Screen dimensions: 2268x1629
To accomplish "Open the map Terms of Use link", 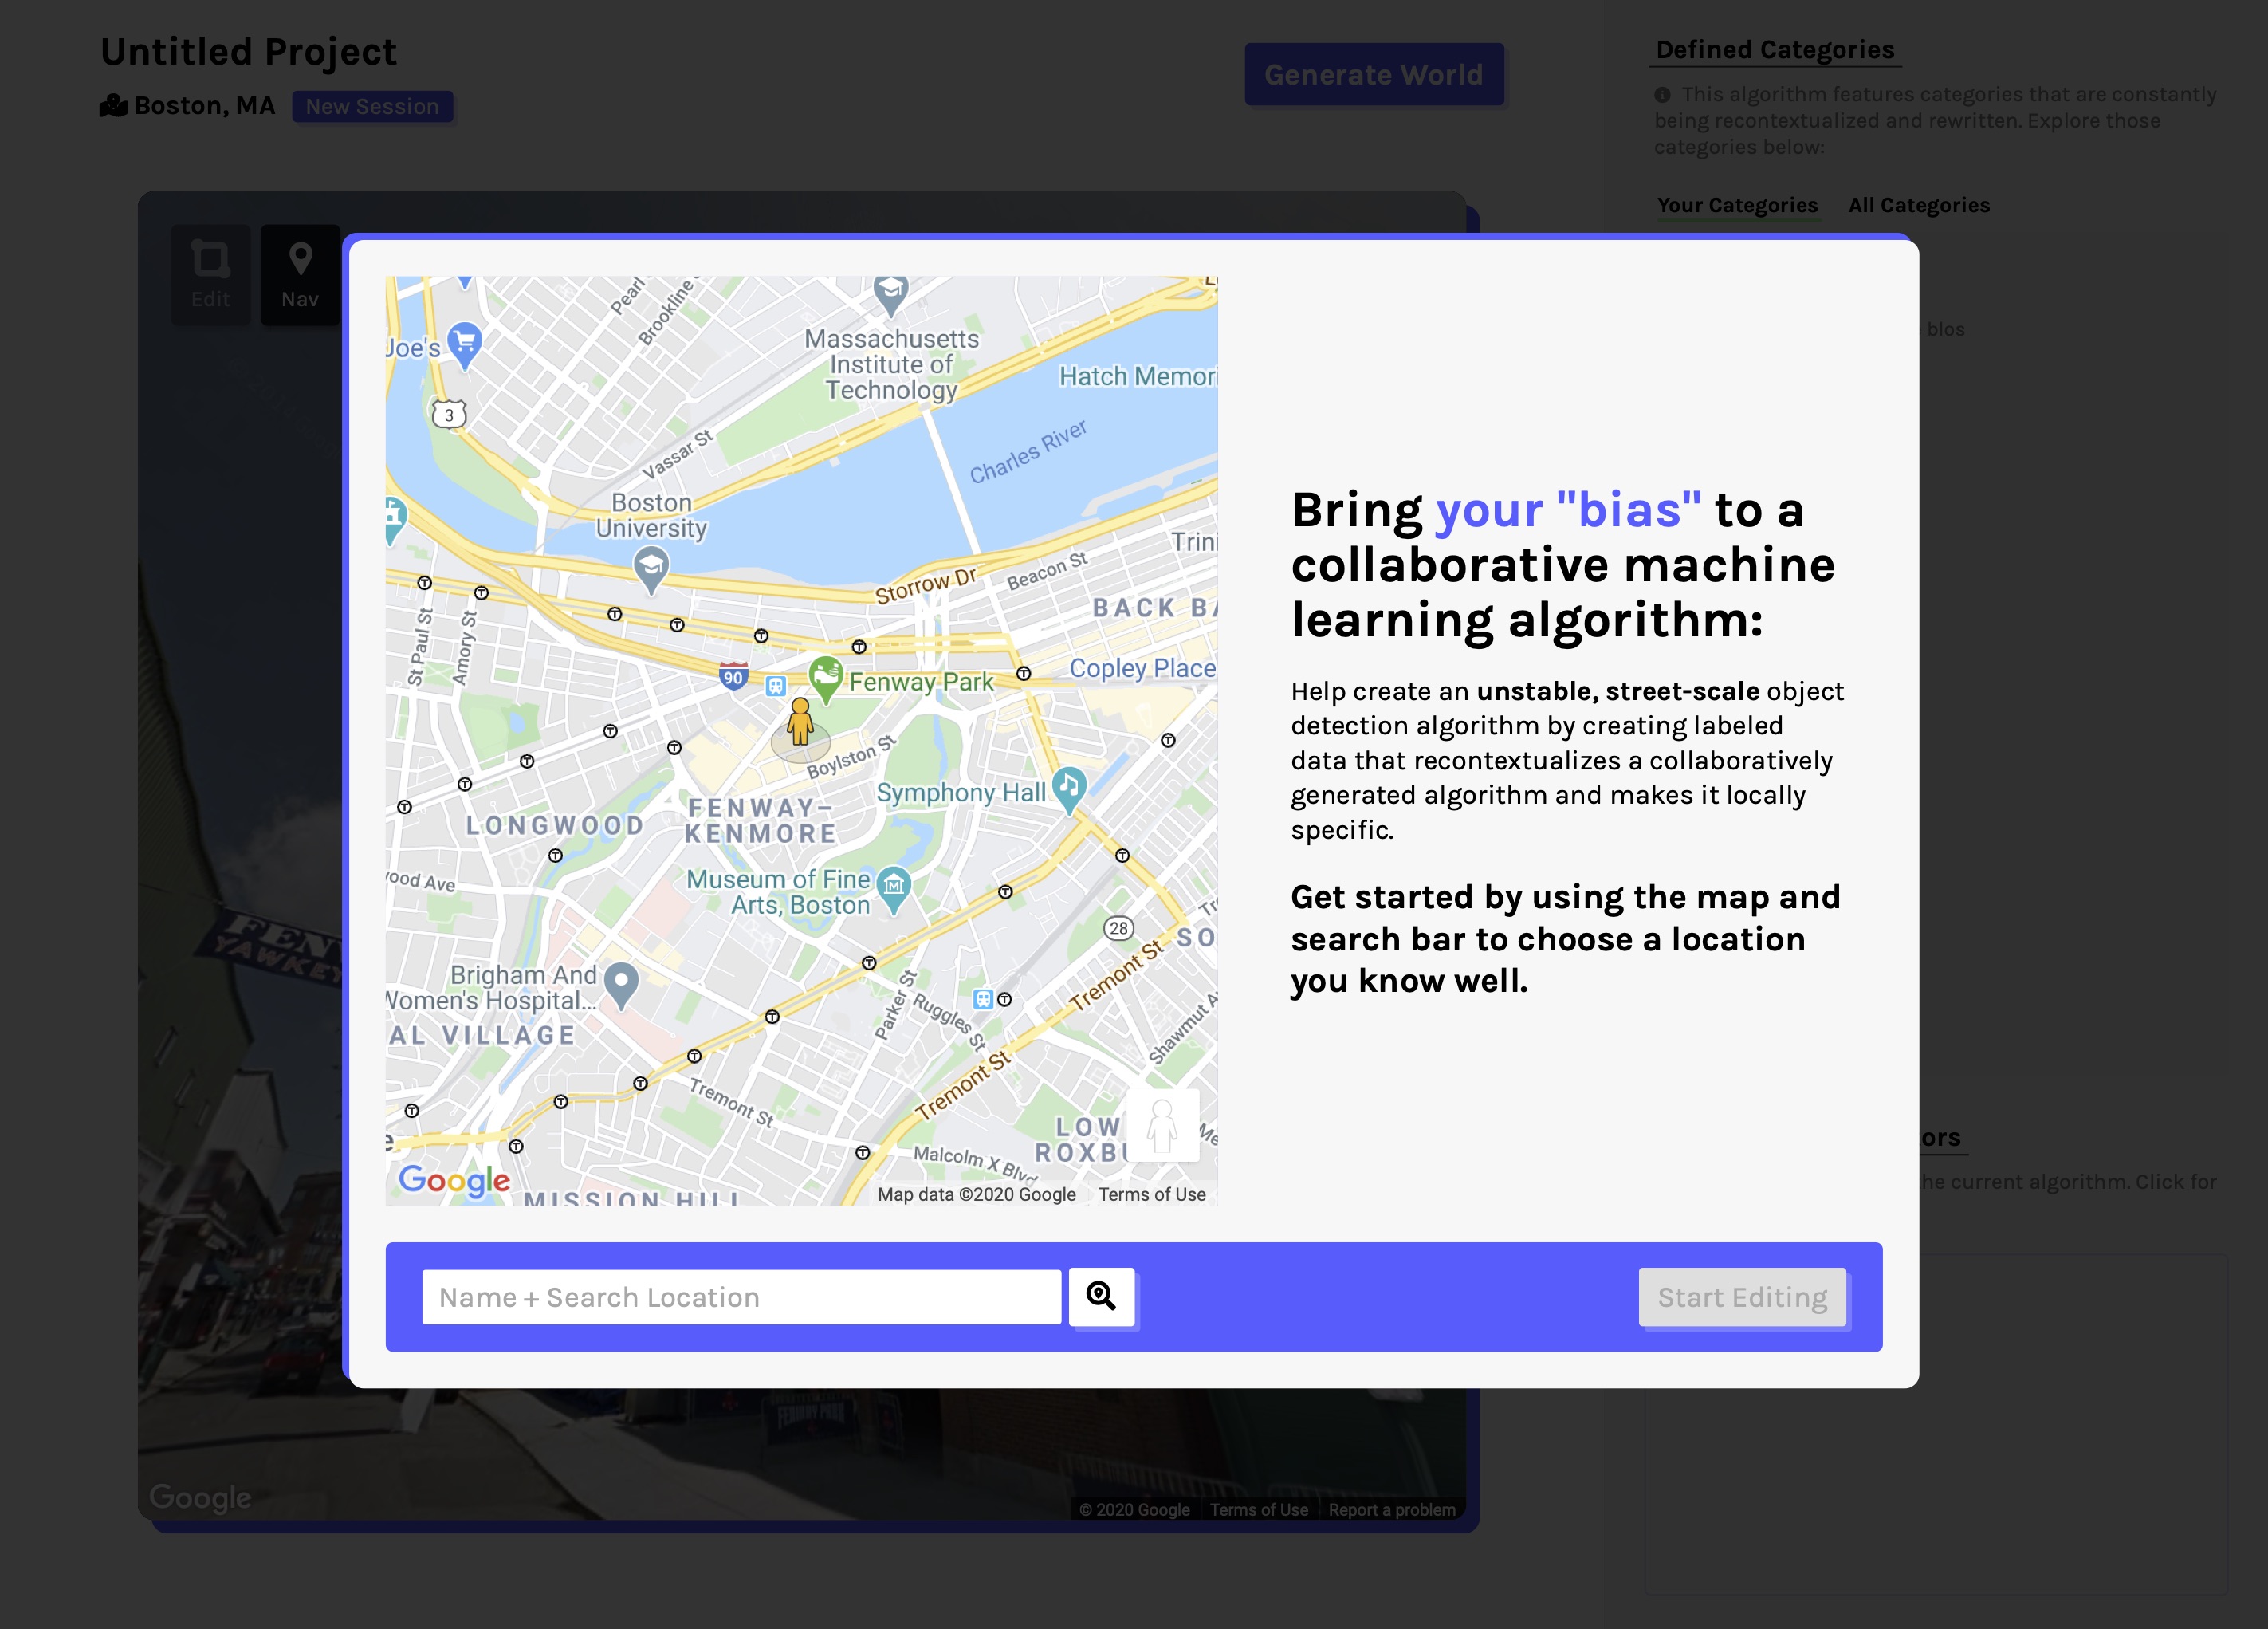I will click(1151, 1194).
